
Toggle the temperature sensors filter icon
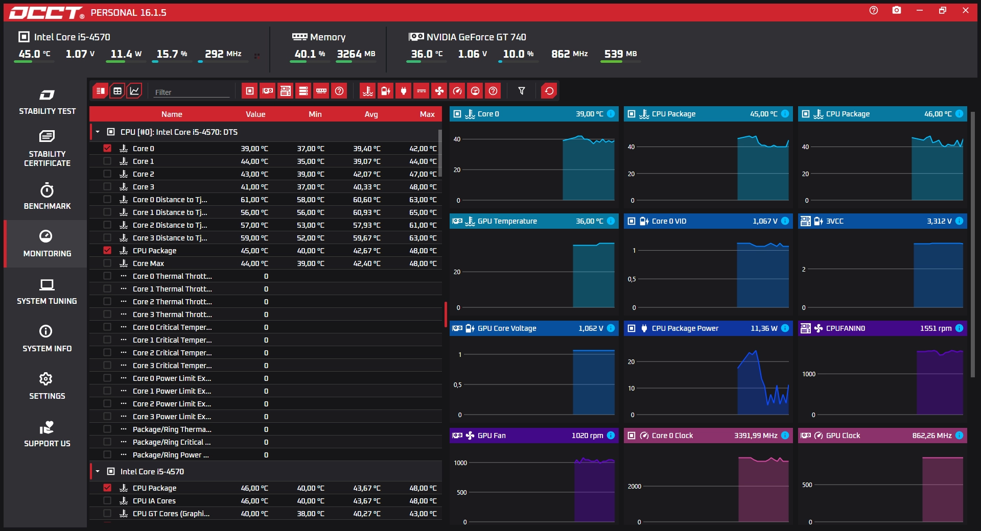367,91
